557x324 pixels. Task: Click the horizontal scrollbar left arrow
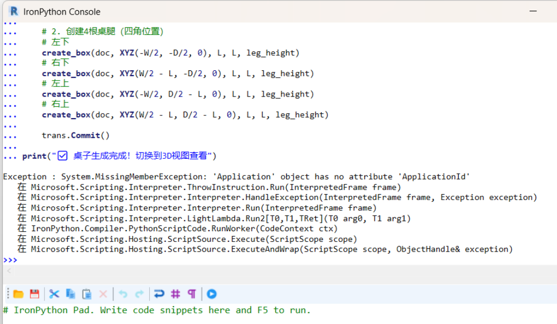(9, 271)
